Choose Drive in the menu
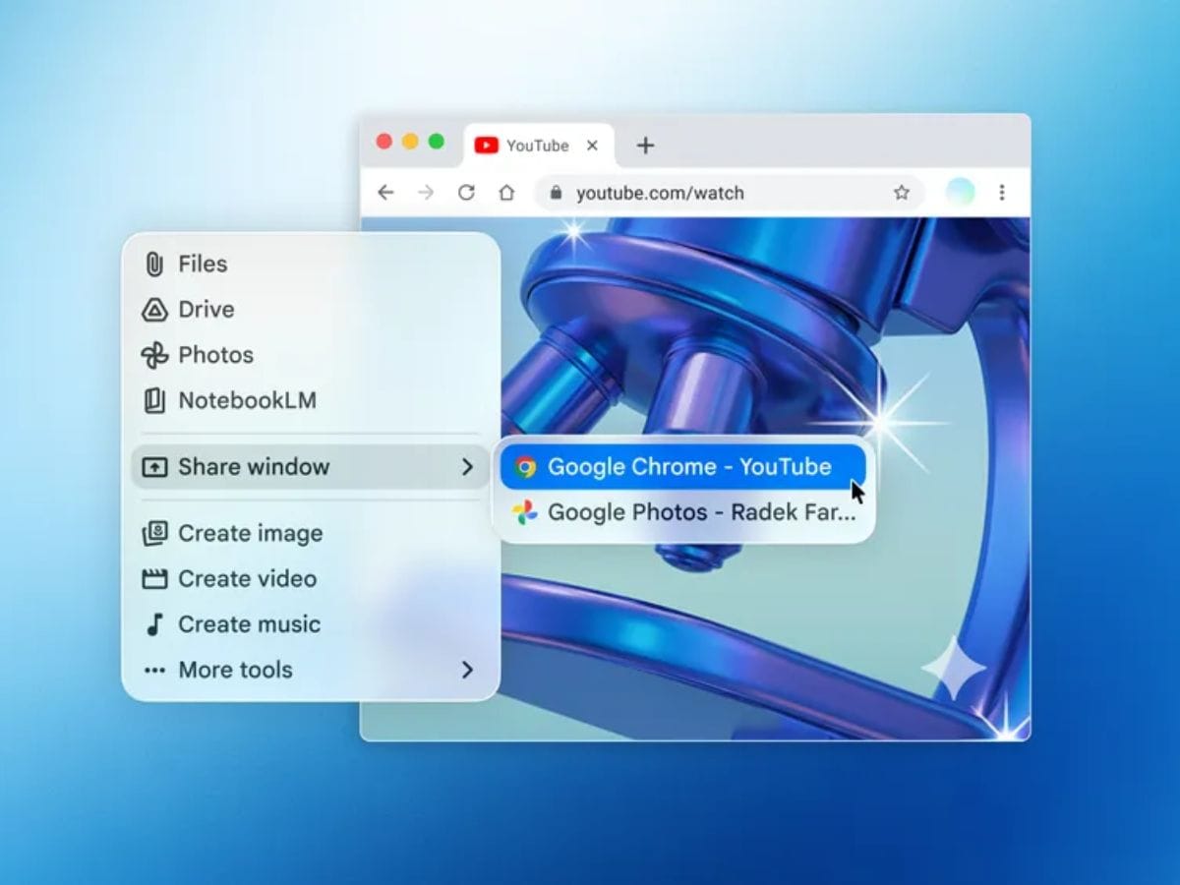Viewport: 1180px width, 885px height. pyautogui.click(x=206, y=310)
